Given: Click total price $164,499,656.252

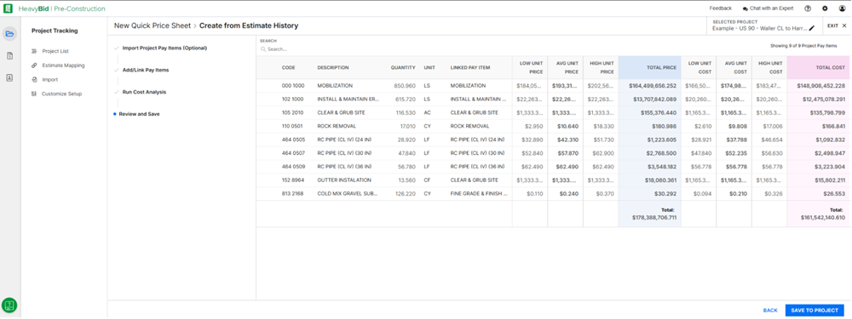Looking at the screenshot, I should tap(653, 86).
